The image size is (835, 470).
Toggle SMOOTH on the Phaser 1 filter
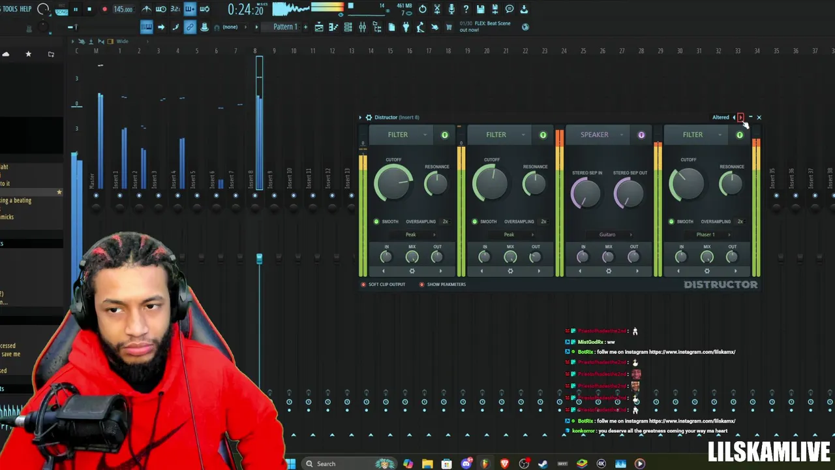click(671, 221)
